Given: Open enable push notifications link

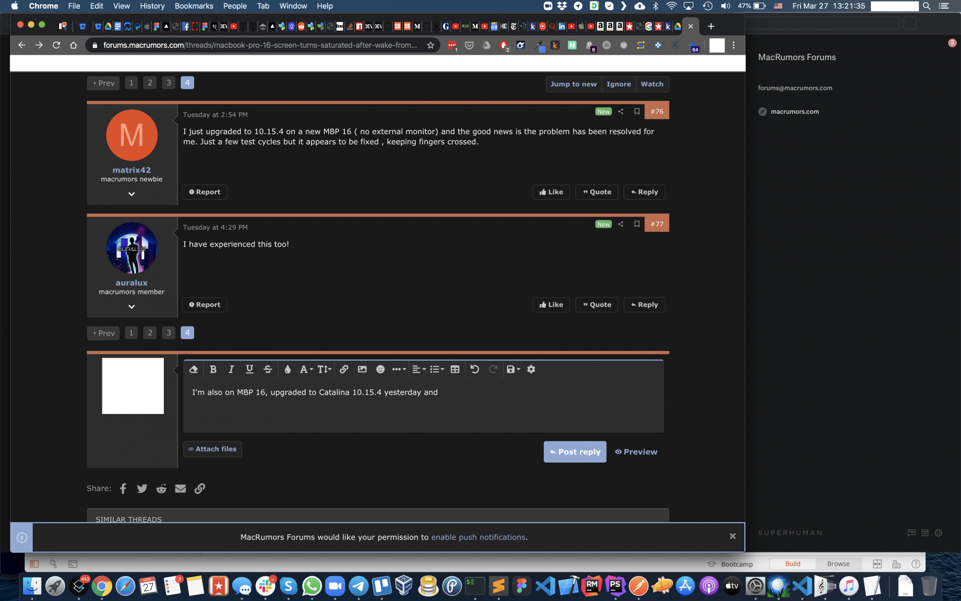Looking at the screenshot, I should pyautogui.click(x=478, y=537).
